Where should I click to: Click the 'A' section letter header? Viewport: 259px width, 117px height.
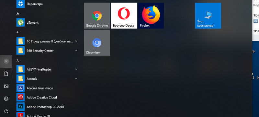tap(17, 61)
